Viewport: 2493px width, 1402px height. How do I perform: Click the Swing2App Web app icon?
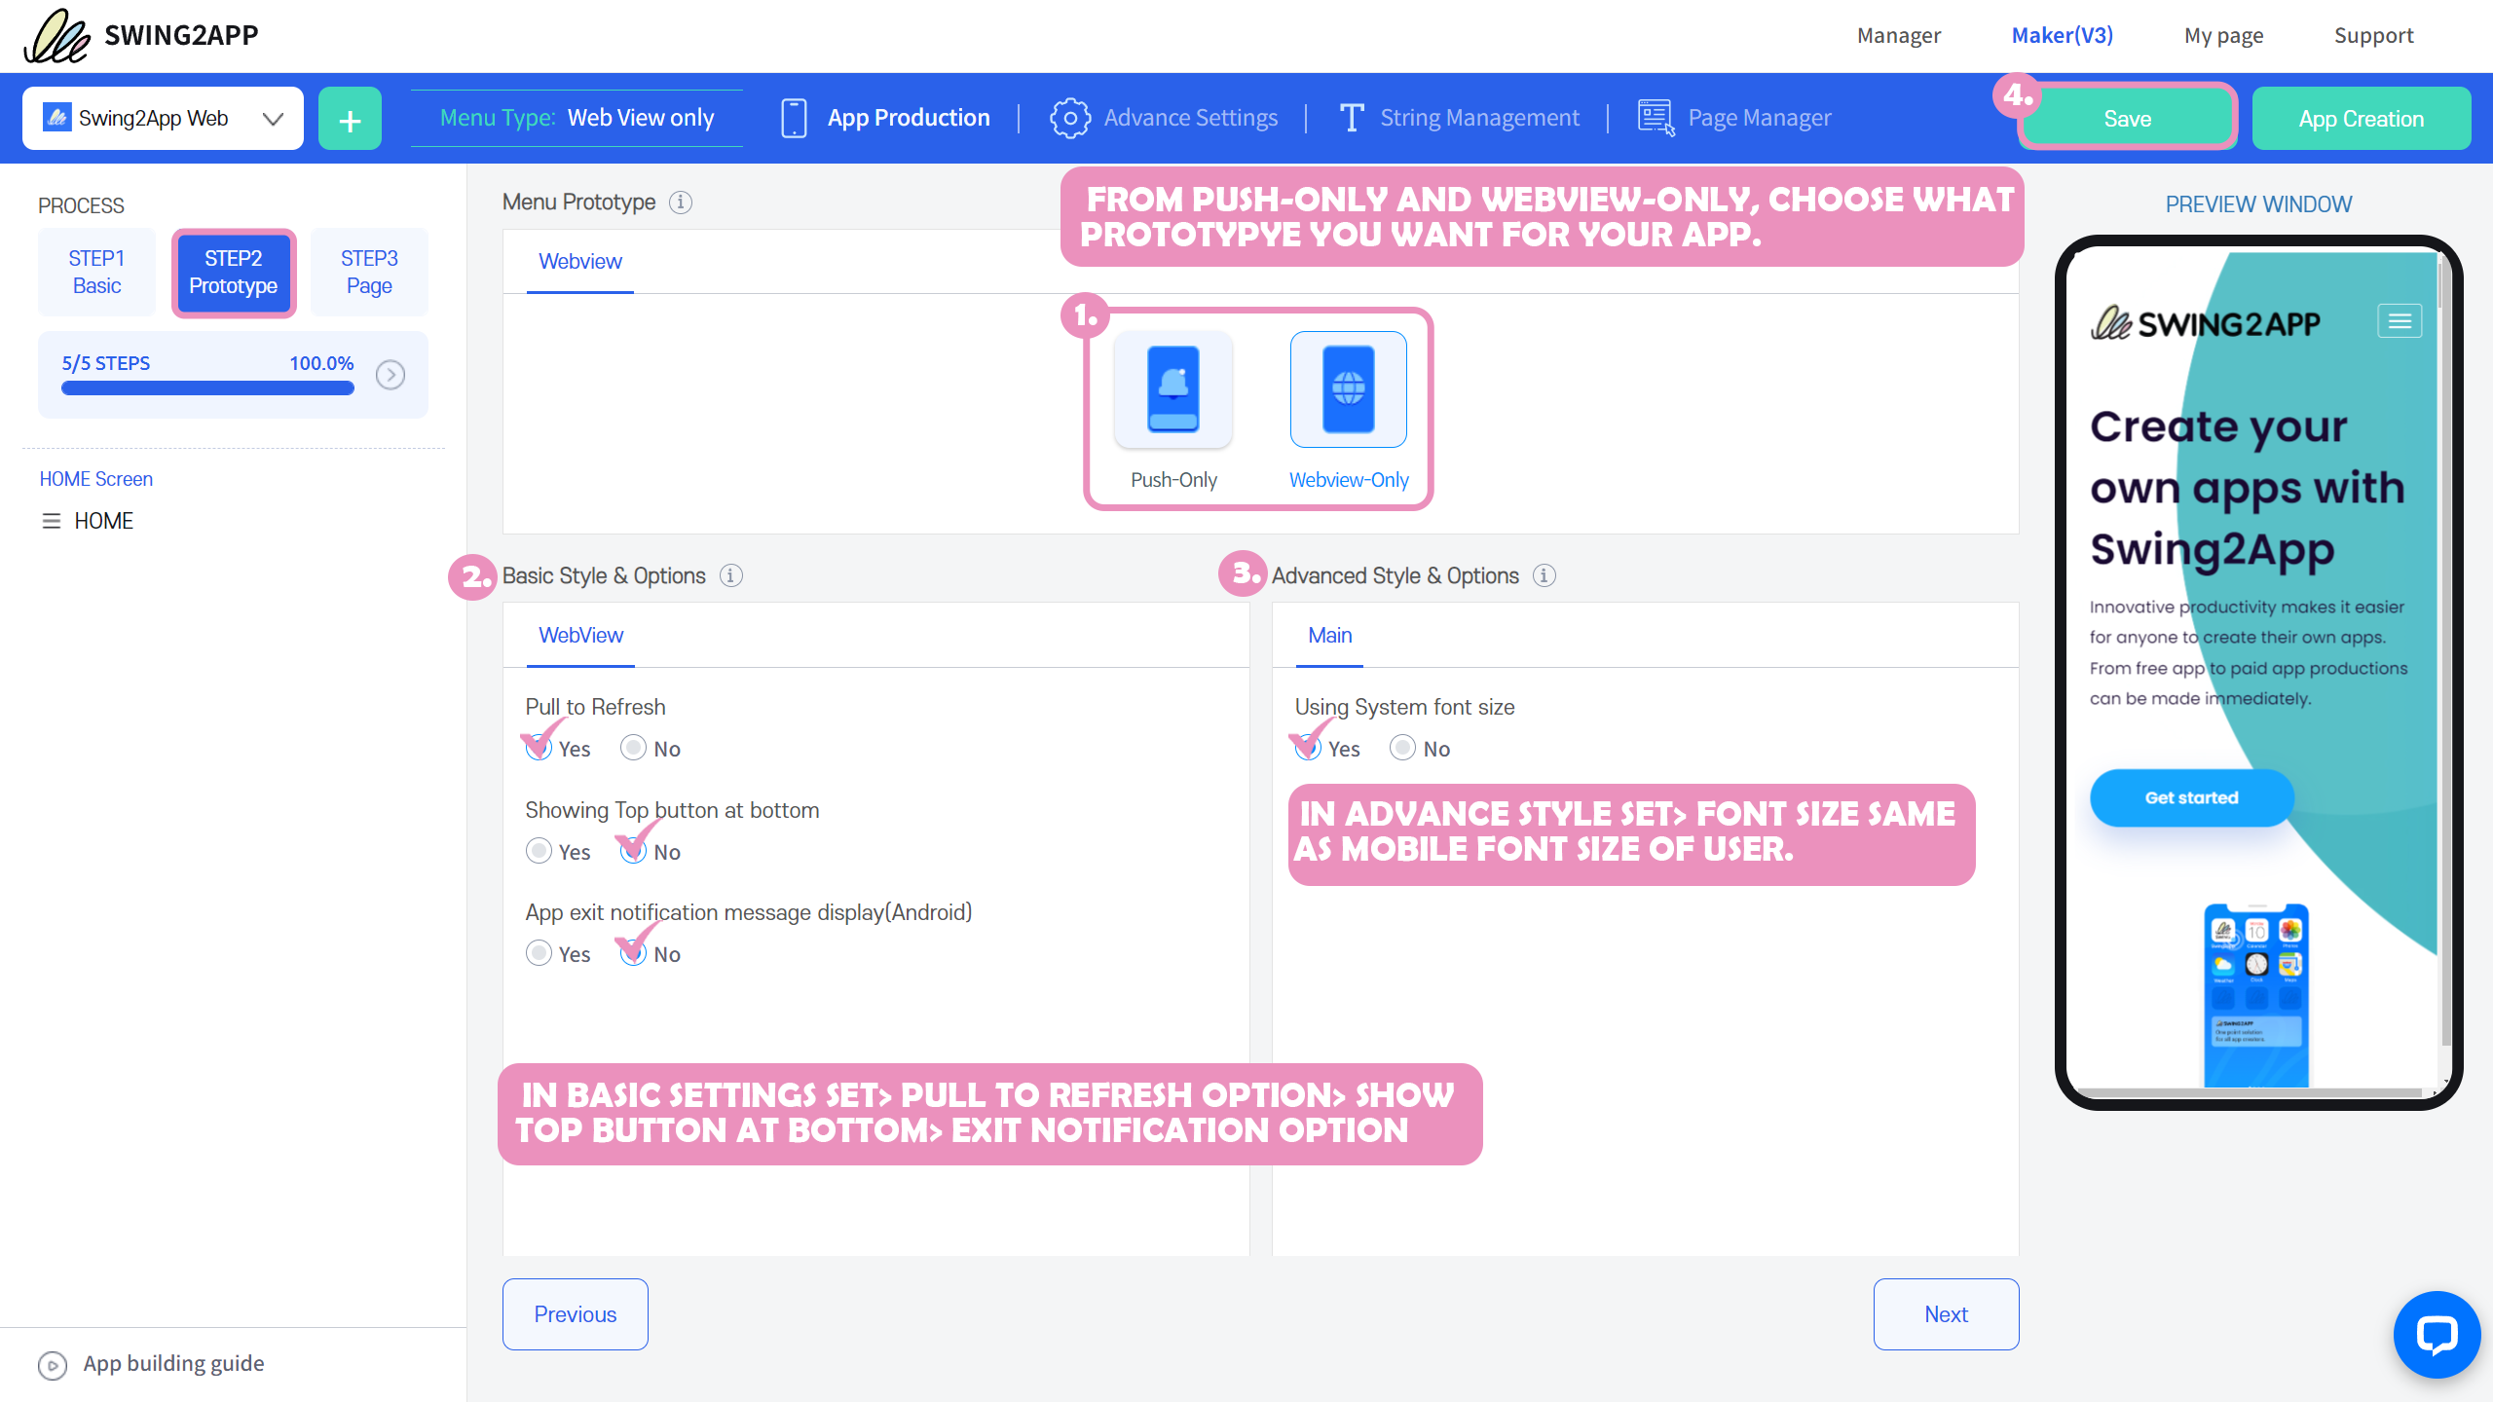pos(57,118)
